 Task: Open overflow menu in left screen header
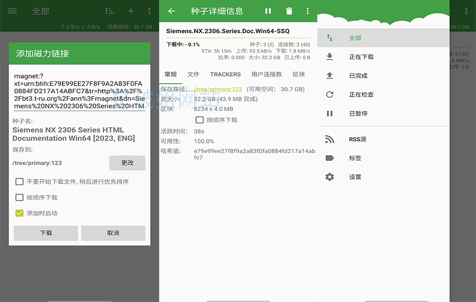[x=149, y=11]
